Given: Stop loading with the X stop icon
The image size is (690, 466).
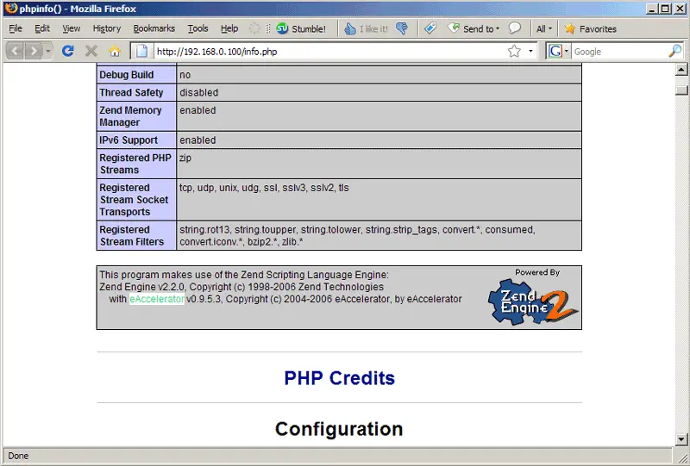Looking at the screenshot, I should click(91, 51).
